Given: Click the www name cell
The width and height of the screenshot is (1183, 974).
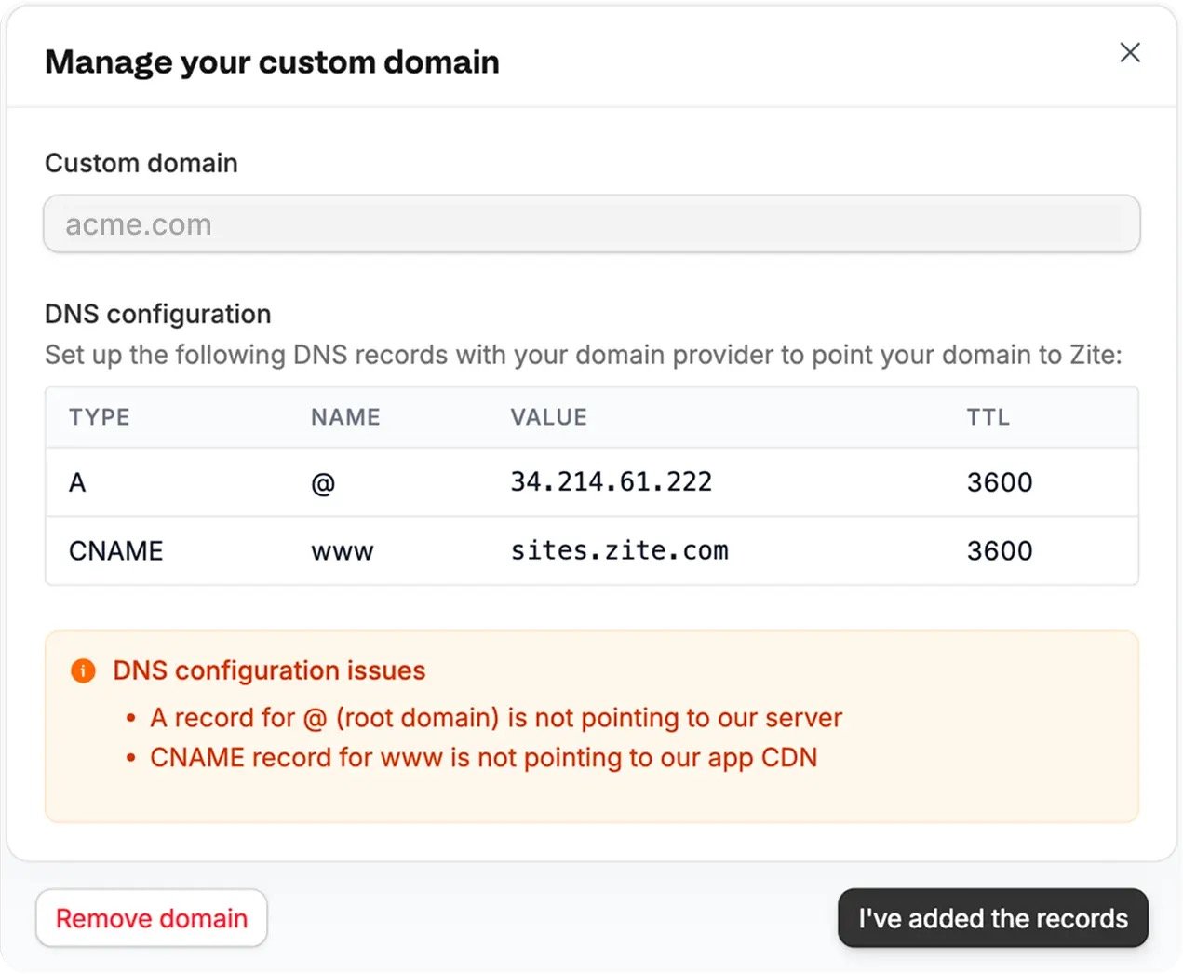Looking at the screenshot, I should pos(343,551).
